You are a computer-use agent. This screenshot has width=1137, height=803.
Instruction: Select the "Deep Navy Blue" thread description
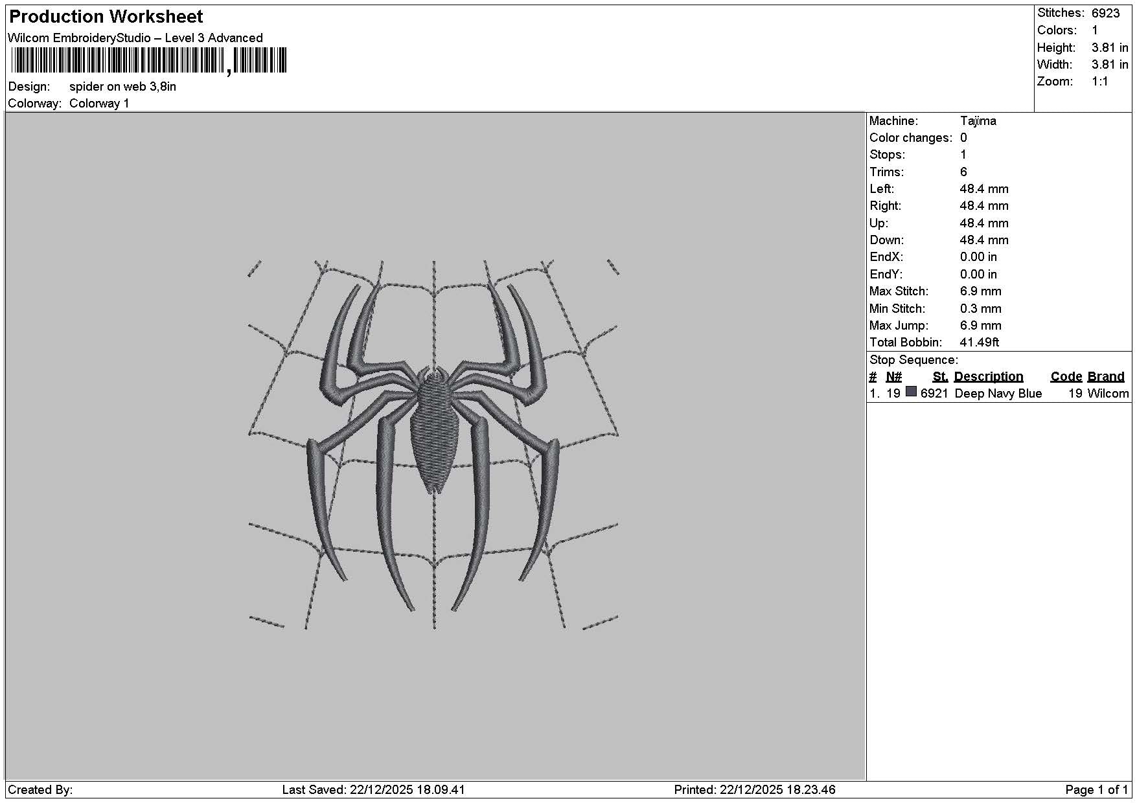(998, 394)
